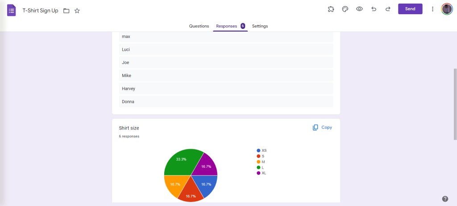457x206 pixels.
Task: Preview the form with eye icon
Action: 359,9
